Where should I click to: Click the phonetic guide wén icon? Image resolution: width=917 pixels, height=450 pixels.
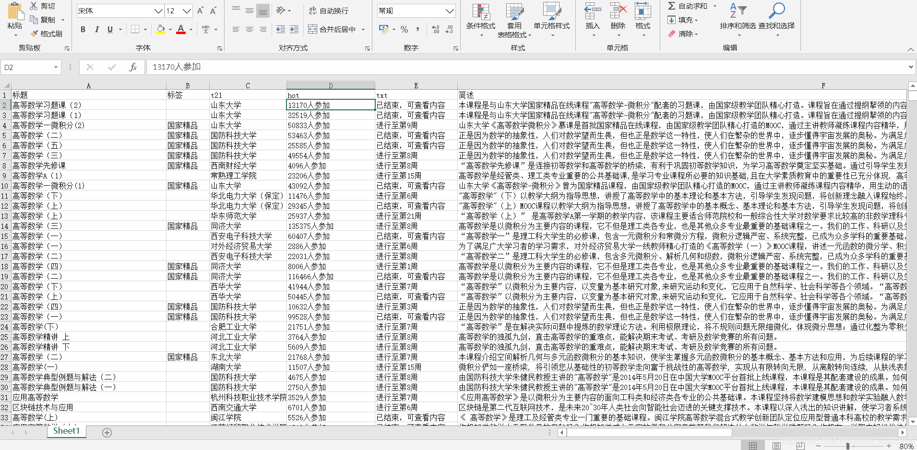[205, 29]
